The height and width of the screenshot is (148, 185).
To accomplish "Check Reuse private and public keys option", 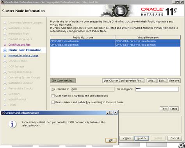I will (53, 102).
